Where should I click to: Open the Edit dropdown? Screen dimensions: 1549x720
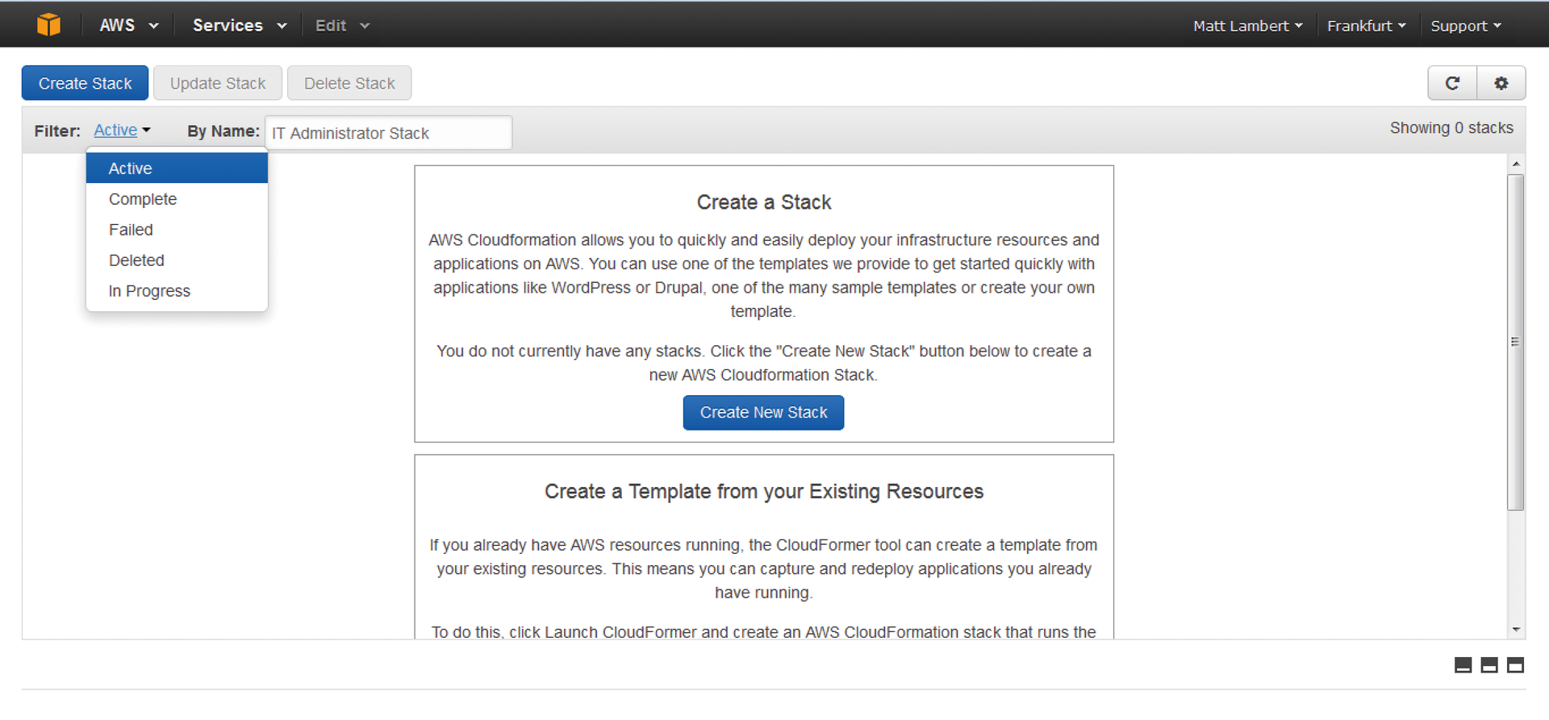(342, 25)
